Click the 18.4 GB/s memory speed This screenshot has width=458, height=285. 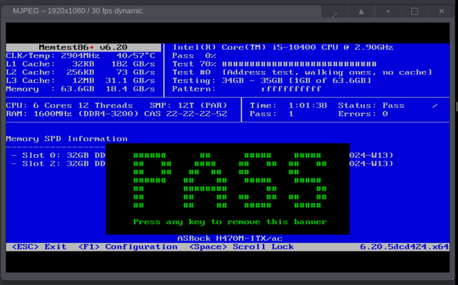tap(130, 89)
